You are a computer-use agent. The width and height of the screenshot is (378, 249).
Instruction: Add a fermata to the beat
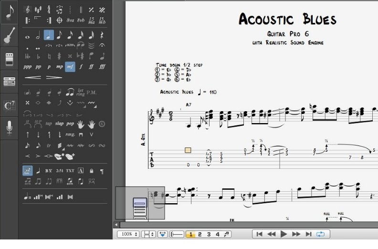tap(102, 45)
